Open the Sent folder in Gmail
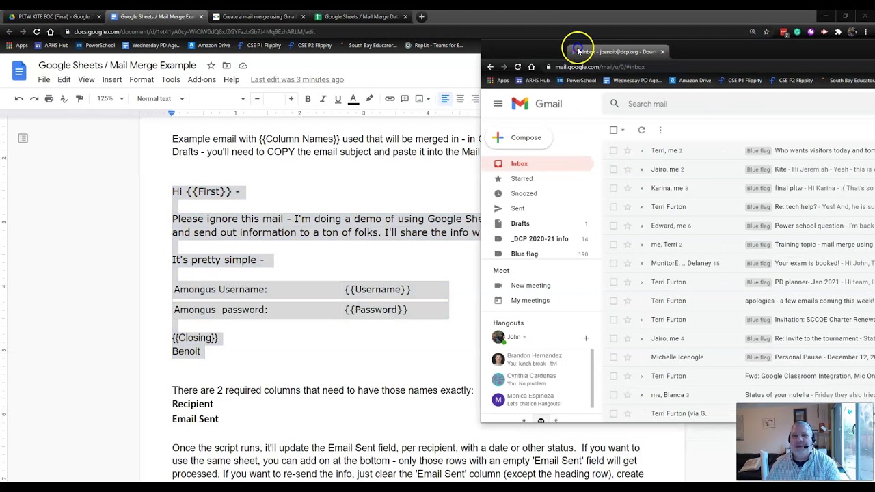 [517, 208]
